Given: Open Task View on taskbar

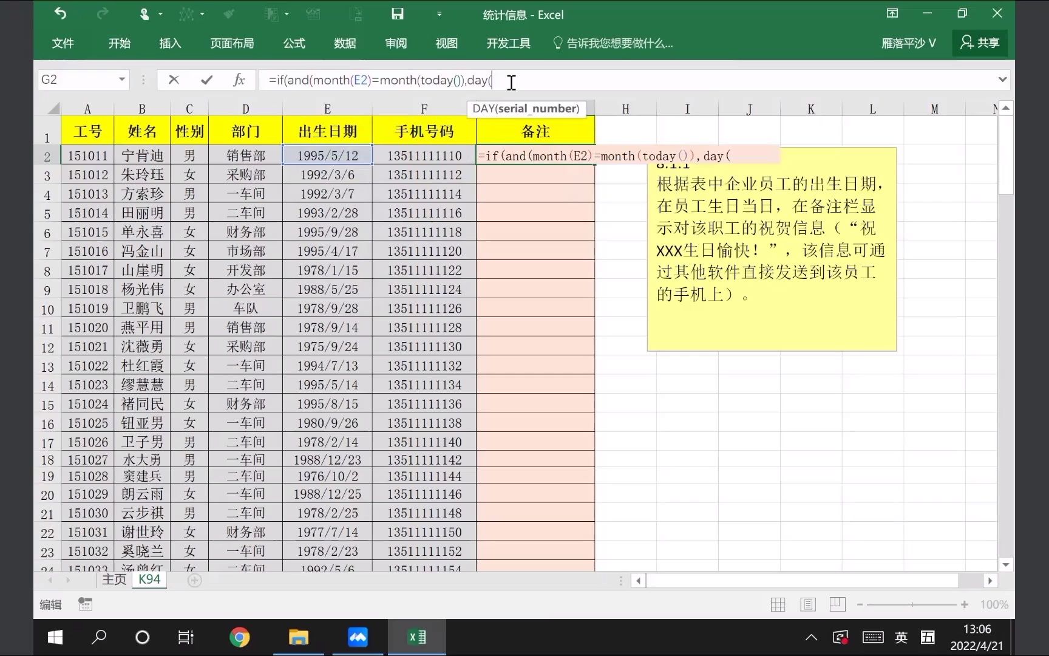Looking at the screenshot, I should click(186, 637).
